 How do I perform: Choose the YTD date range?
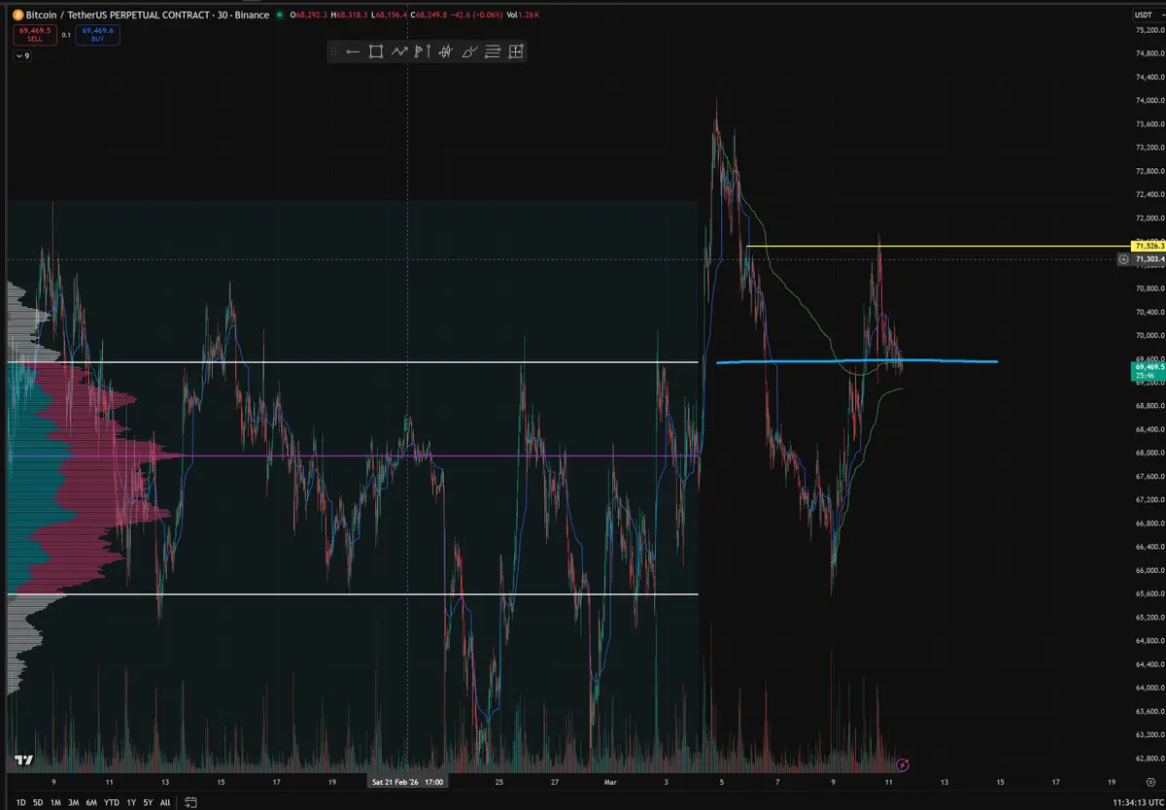tap(112, 802)
